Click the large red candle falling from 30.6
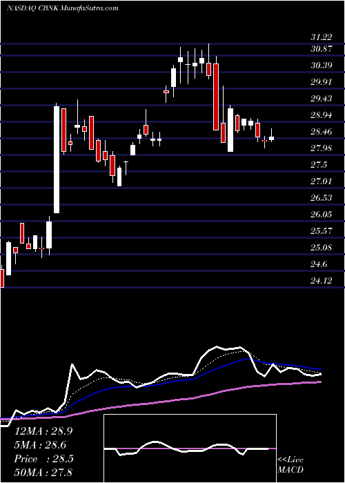 [216, 97]
